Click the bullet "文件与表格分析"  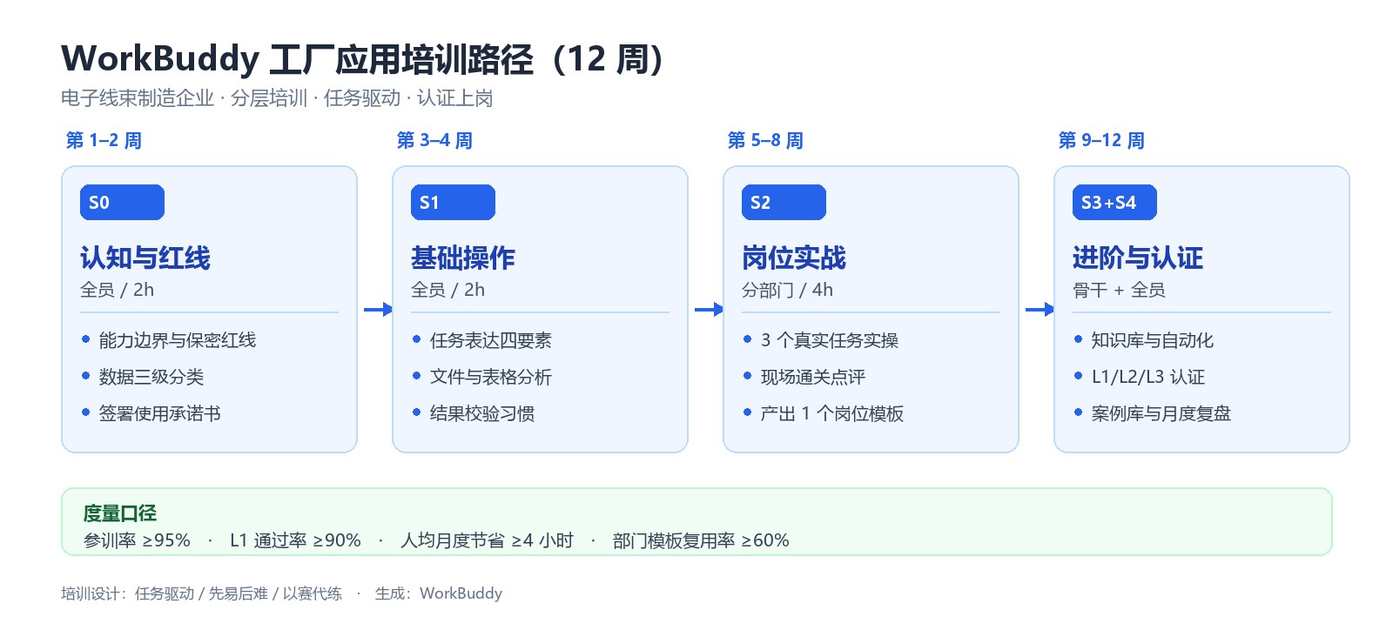[x=491, y=377]
